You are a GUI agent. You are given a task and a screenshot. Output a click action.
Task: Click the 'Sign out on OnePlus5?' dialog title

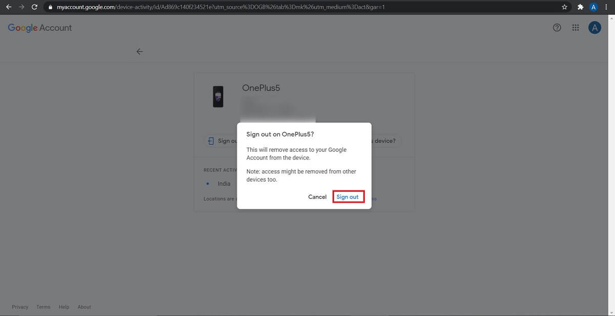pyautogui.click(x=280, y=134)
